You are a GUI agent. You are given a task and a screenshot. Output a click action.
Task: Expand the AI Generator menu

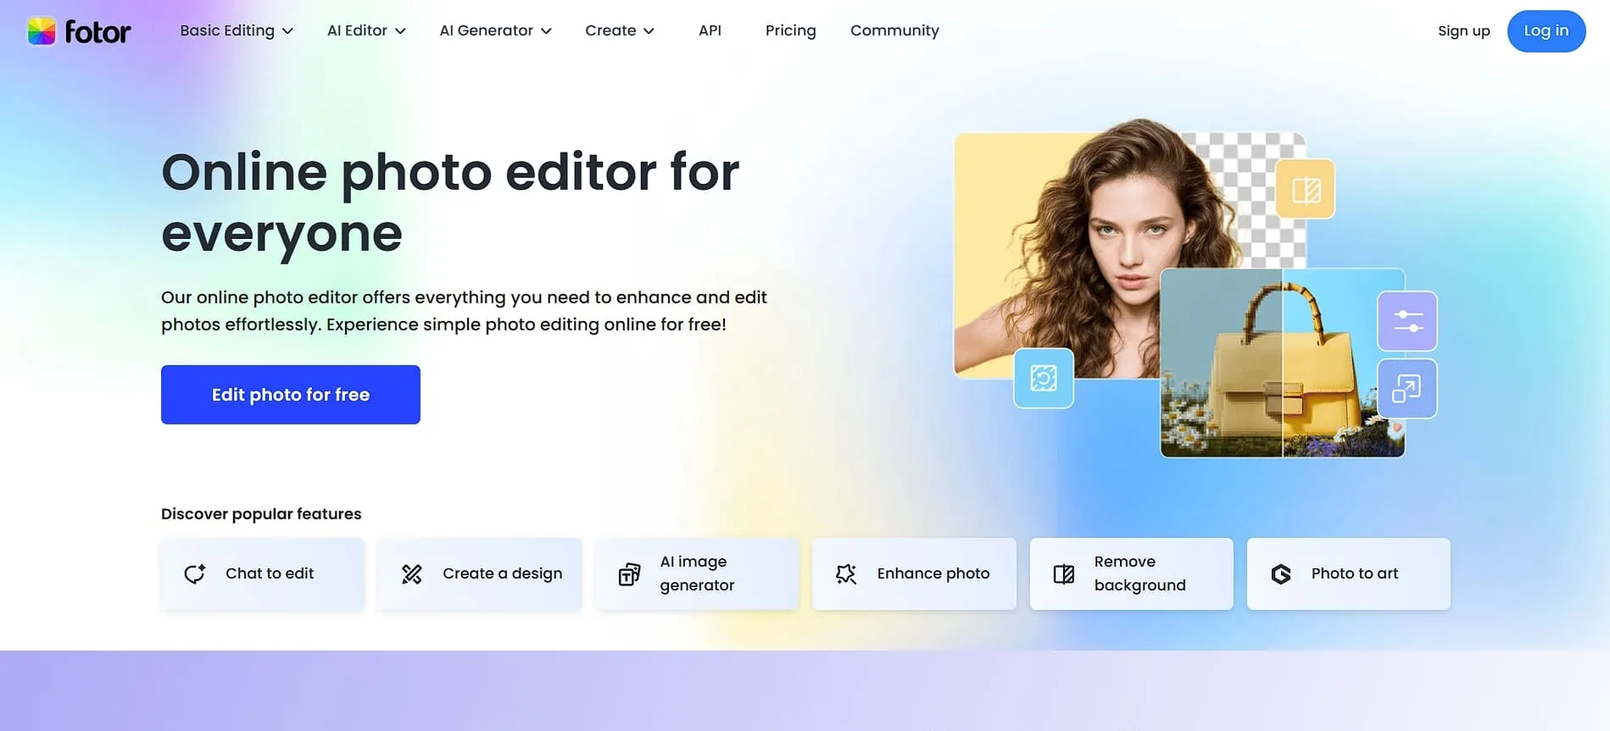(495, 30)
